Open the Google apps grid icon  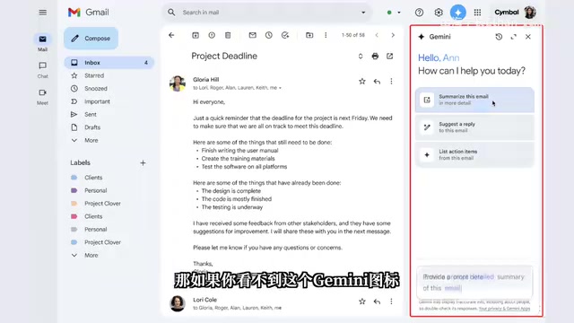click(x=477, y=13)
